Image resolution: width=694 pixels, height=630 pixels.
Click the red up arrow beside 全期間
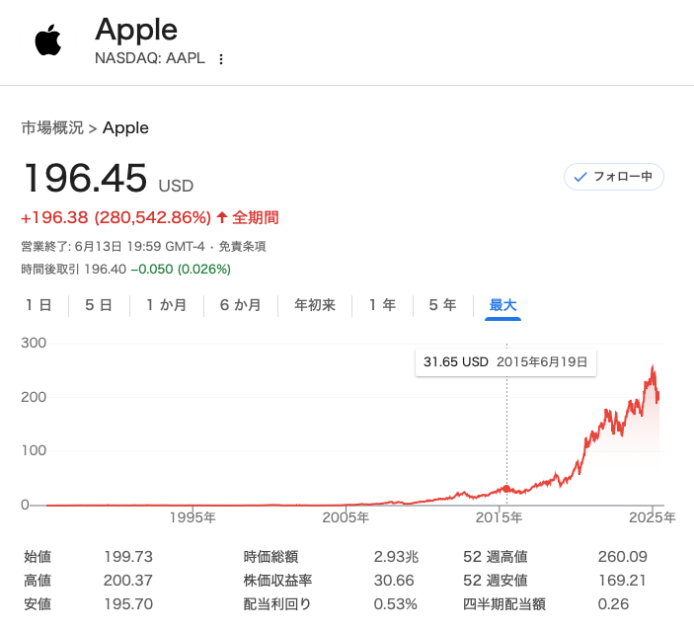[x=222, y=217]
